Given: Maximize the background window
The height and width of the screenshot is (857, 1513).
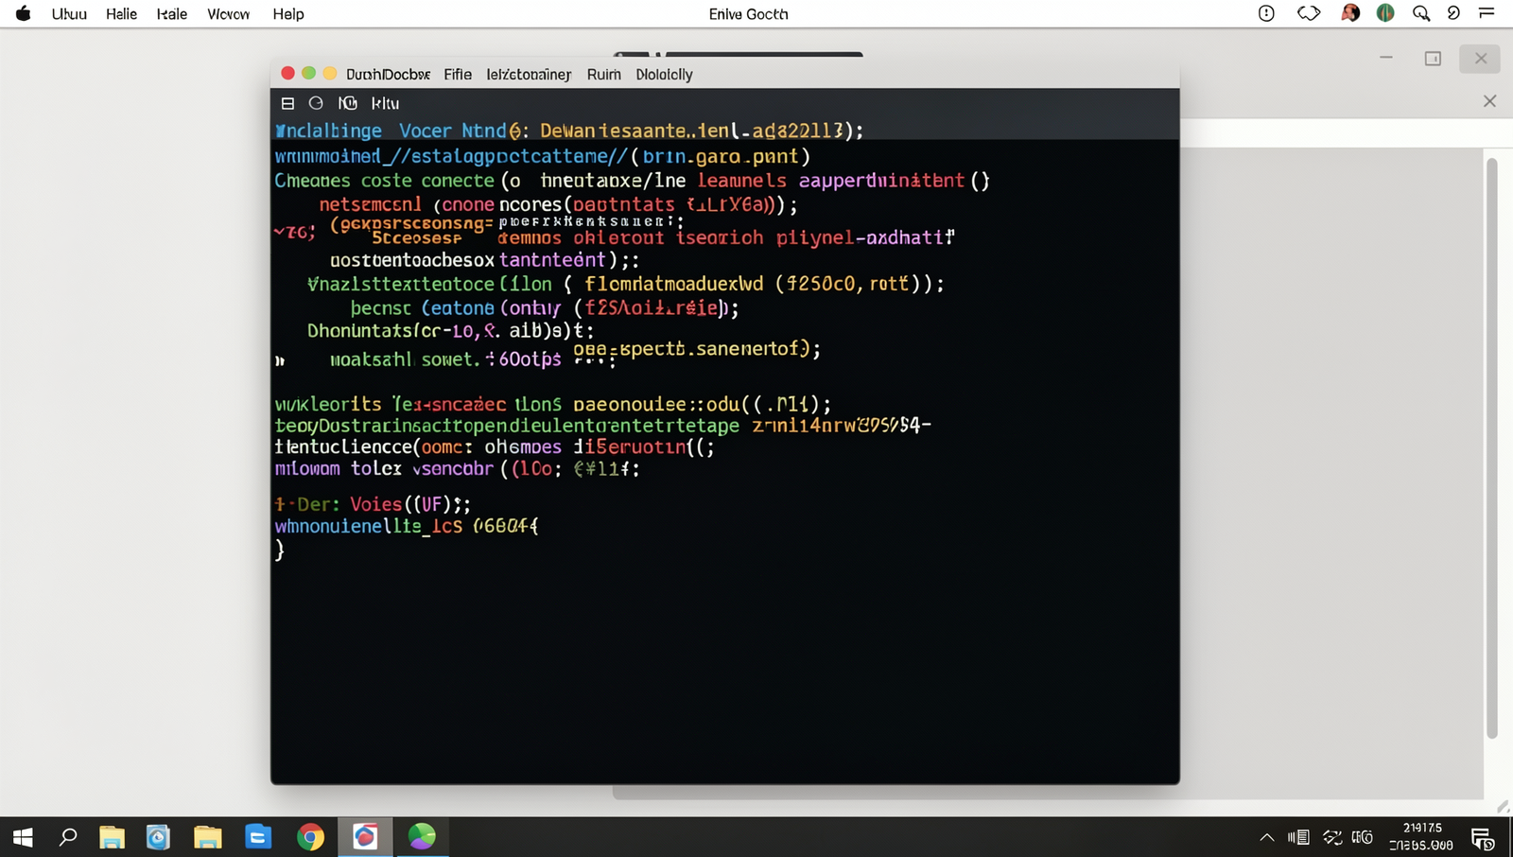Looking at the screenshot, I should tap(1433, 59).
